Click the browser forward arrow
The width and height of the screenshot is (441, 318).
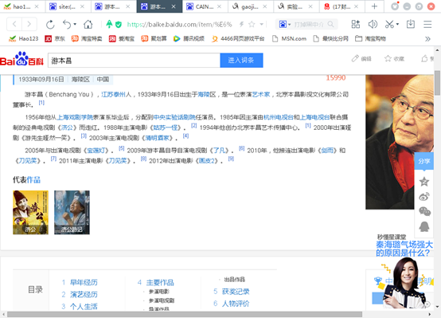click(x=29, y=24)
